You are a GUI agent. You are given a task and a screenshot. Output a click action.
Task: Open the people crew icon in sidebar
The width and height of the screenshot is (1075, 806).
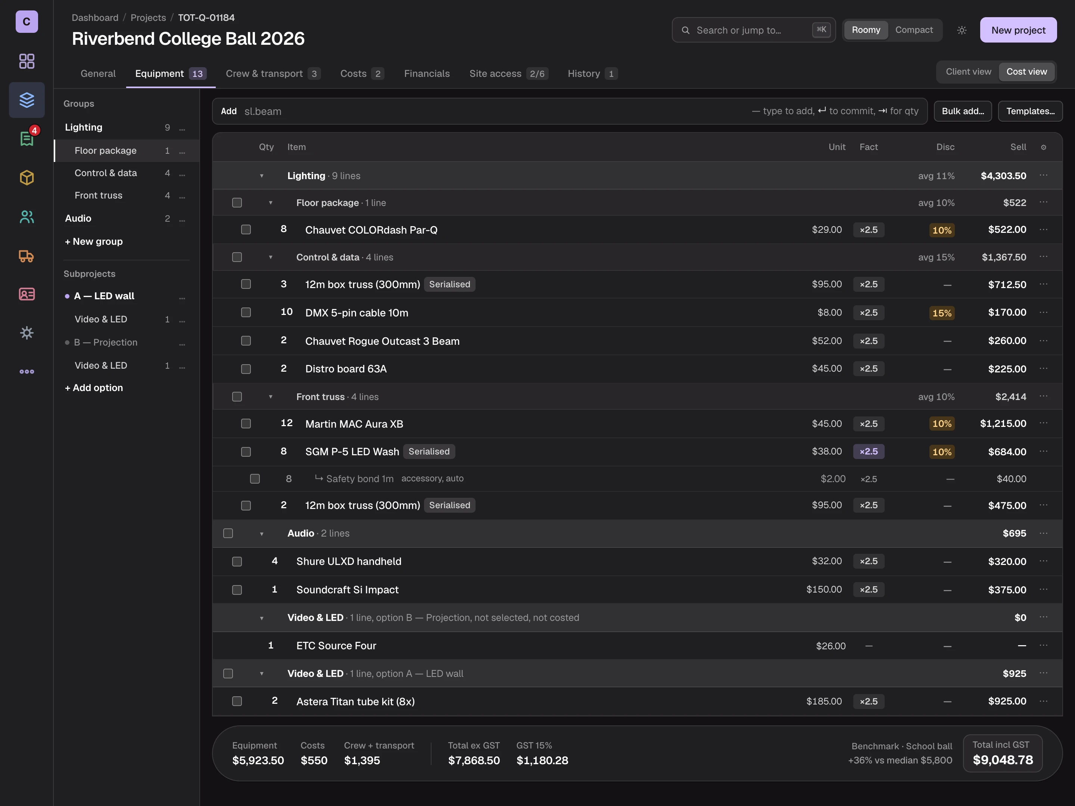27,217
